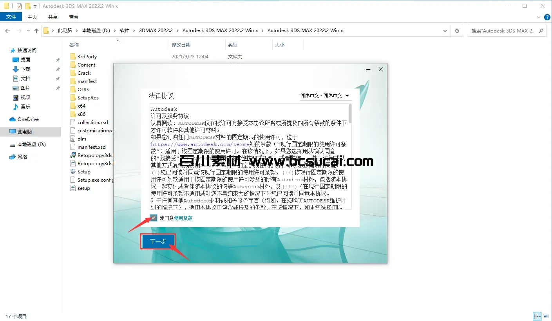
Task: Click the 下一步 button
Action: pos(158,242)
